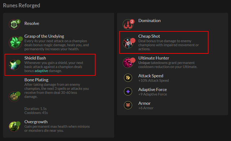This screenshot has height=141, width=231.
Task: Click the Resolve label
Action: pyautogui.click(x=32, y=23)
